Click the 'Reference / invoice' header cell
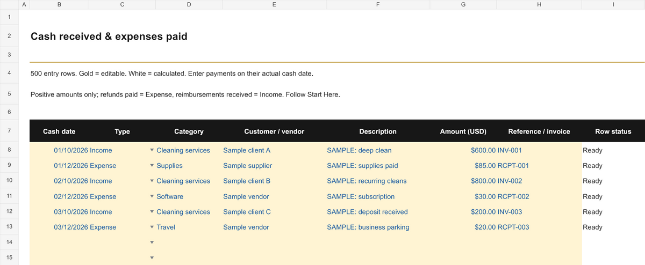 (539, 131)
